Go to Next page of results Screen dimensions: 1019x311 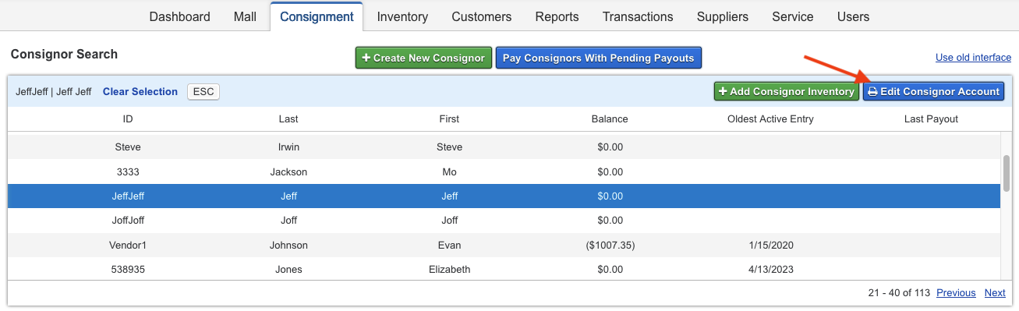(995, 293)
